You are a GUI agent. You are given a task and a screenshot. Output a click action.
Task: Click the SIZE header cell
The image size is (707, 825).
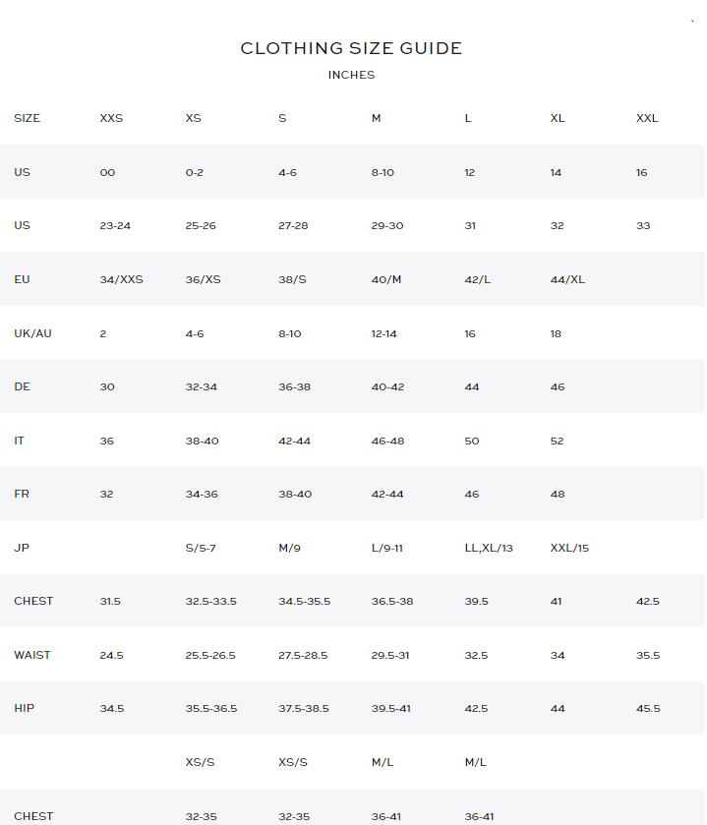point(28,118)
